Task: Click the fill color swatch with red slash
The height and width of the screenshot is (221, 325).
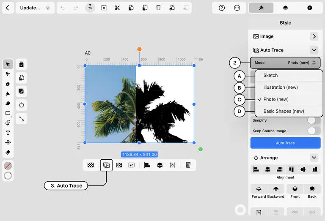Action: click(x=8, y=166)
